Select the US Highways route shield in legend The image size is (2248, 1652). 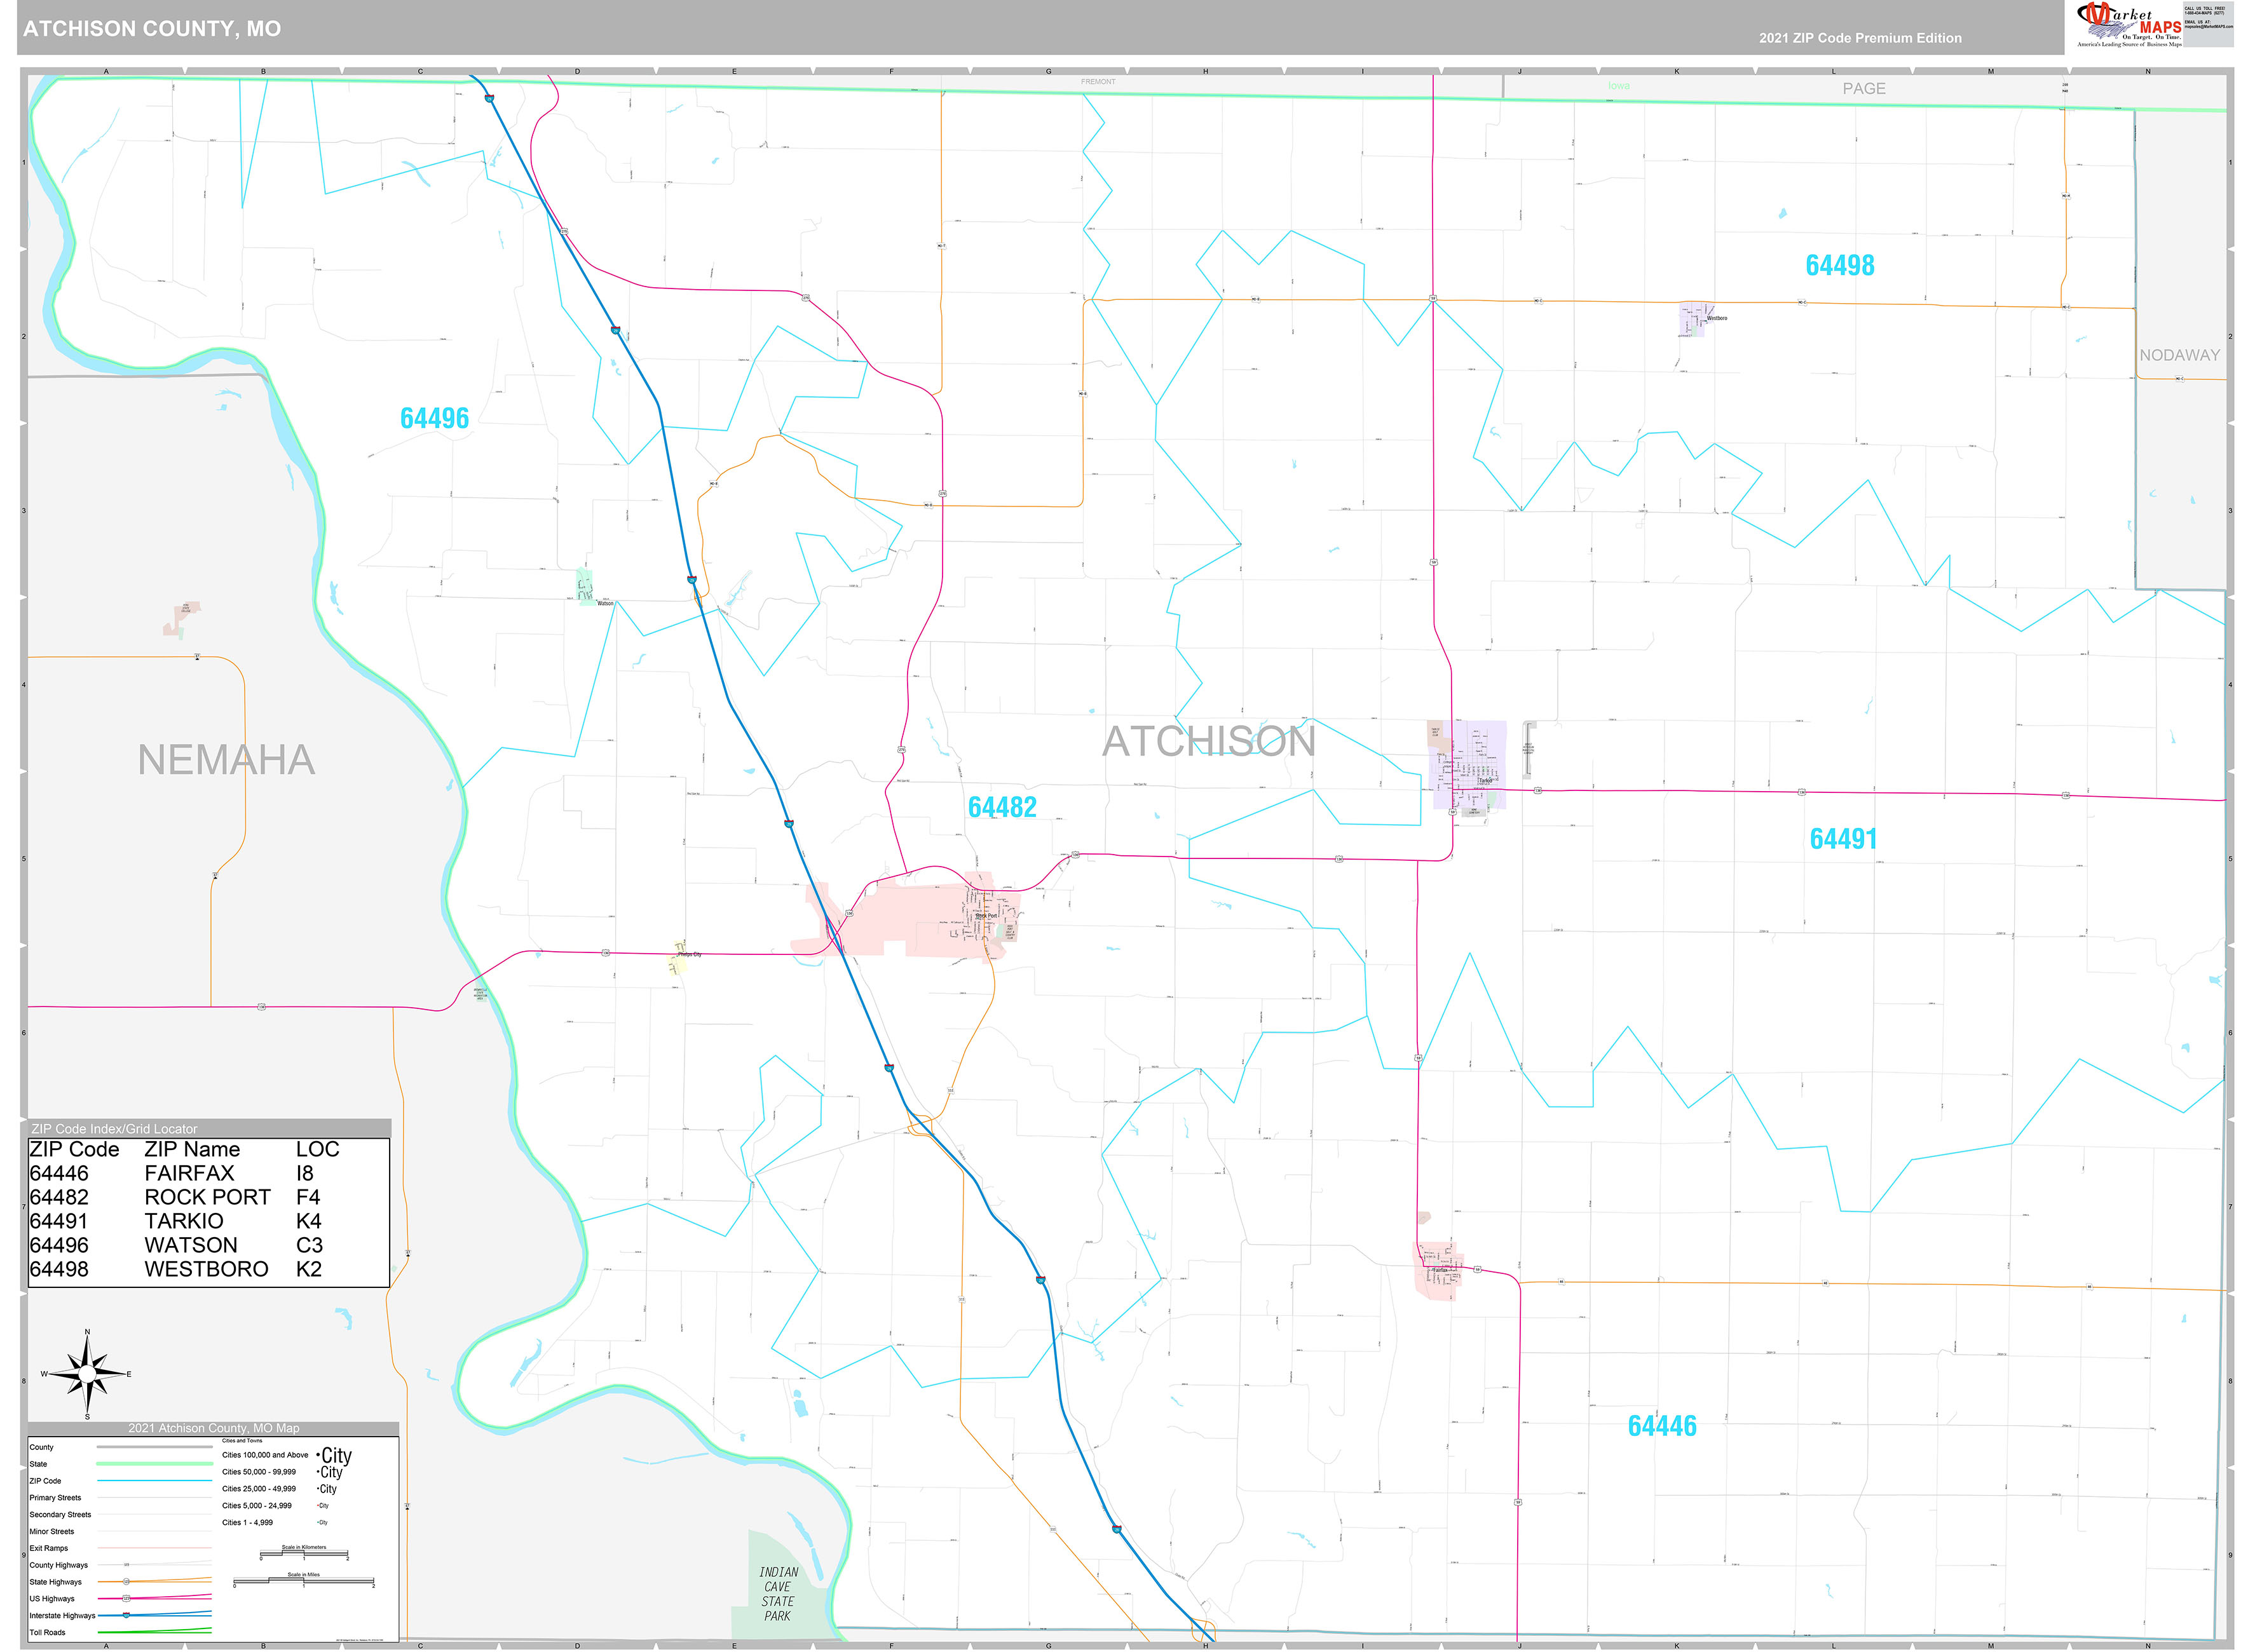coord(127,1598)
